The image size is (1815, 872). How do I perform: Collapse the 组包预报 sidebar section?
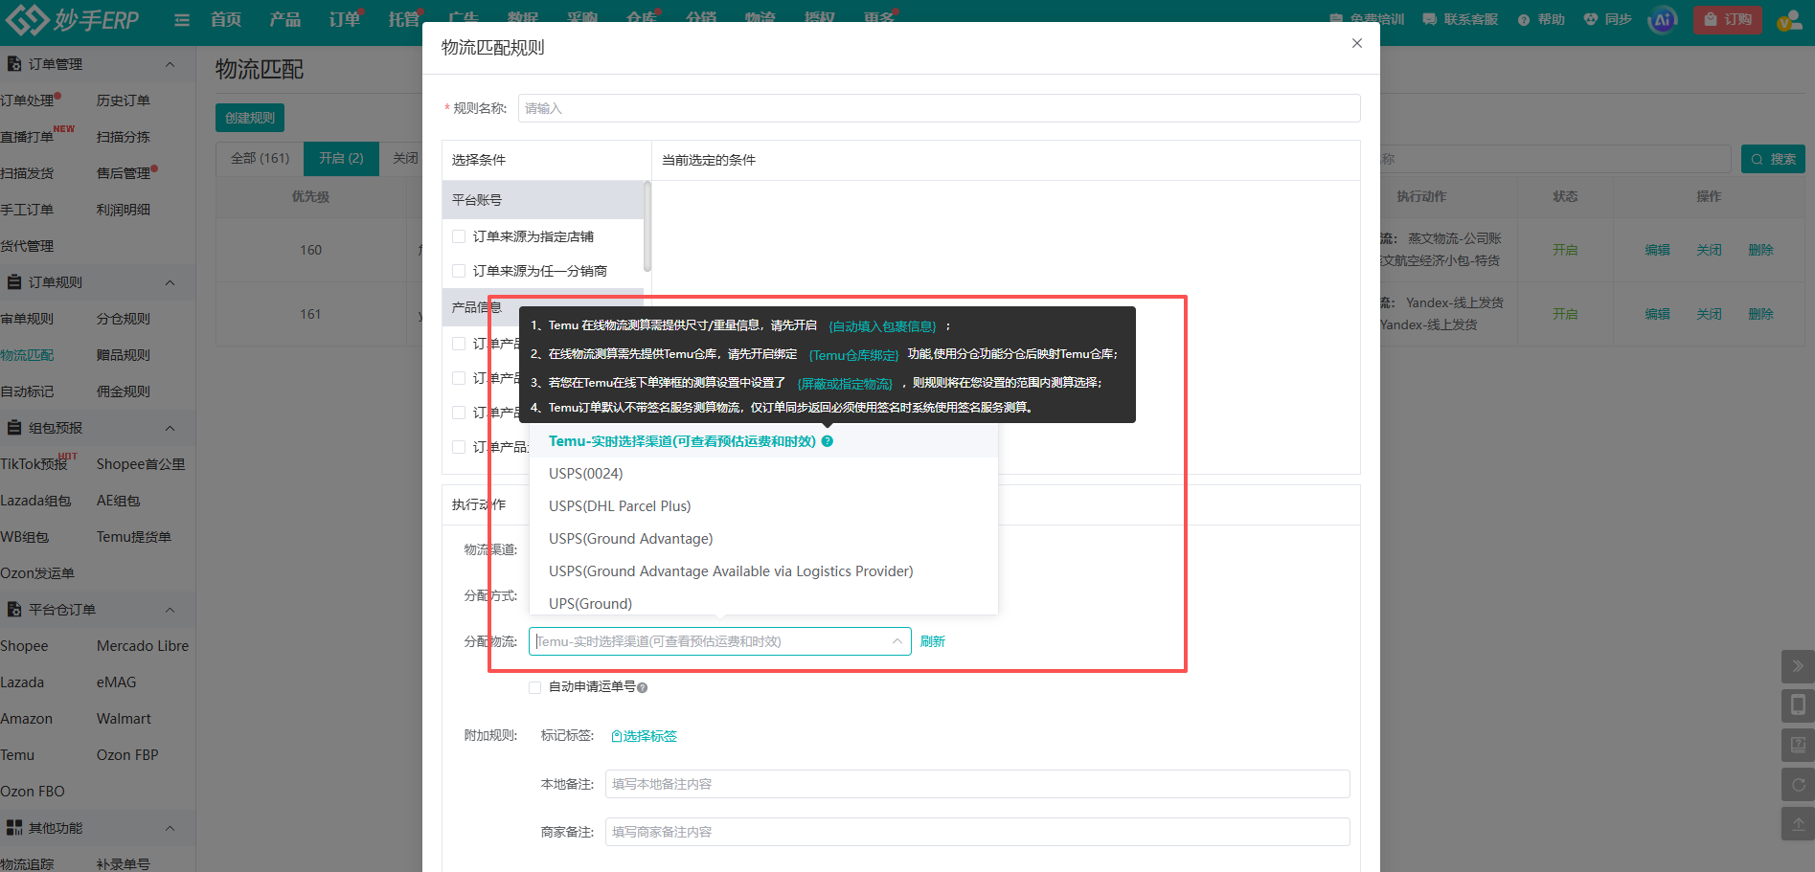click(170, 428)
